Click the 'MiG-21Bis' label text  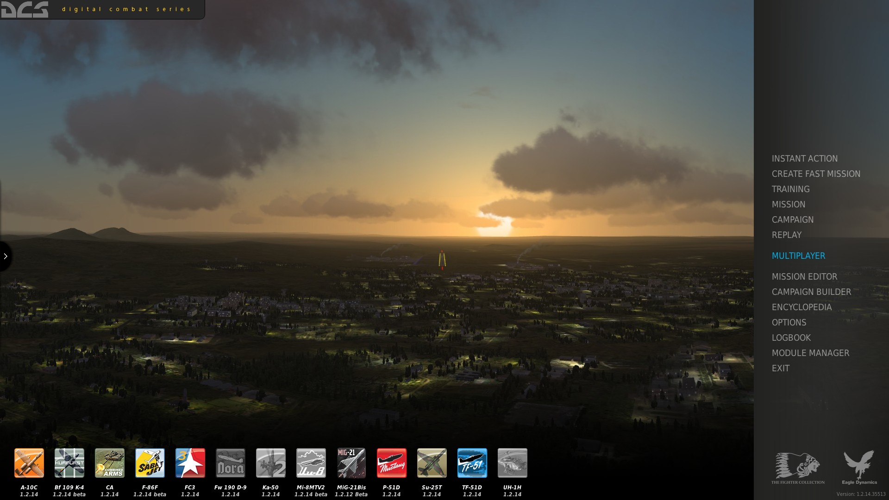(351, 487)
